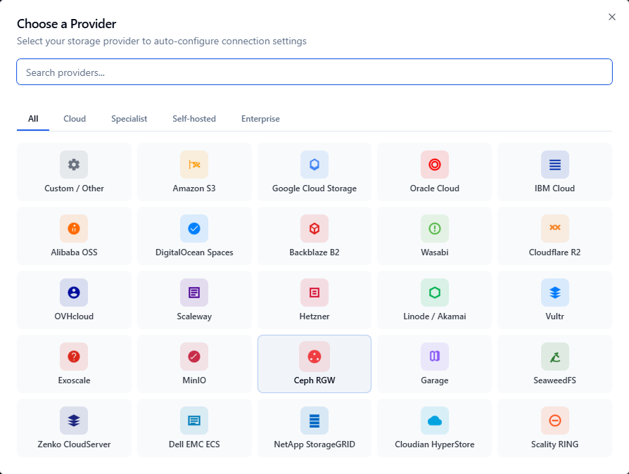Pick the DigitalOcean Spaces checkmark icon
The width and height of the screenshot is (629, 474).
pyautogui.click(x=194, y=229)
